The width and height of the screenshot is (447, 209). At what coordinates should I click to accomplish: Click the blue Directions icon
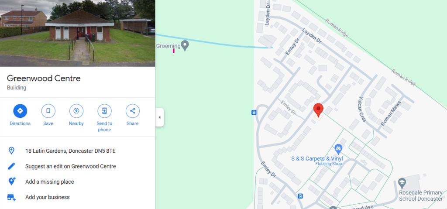[20, 111]
